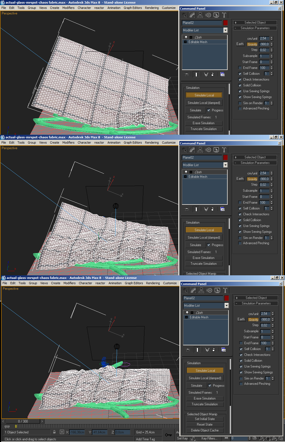Expand Editable Mesh entry in top window stack

pos(185,42)
